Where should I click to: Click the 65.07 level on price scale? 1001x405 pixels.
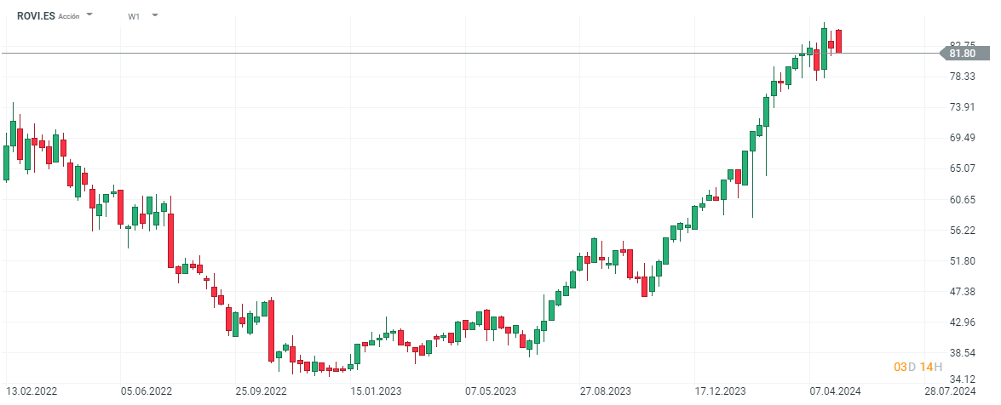(963, 168)
